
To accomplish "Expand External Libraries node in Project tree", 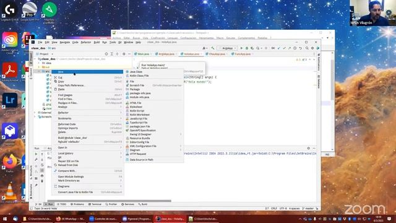I will coord(35,113).
